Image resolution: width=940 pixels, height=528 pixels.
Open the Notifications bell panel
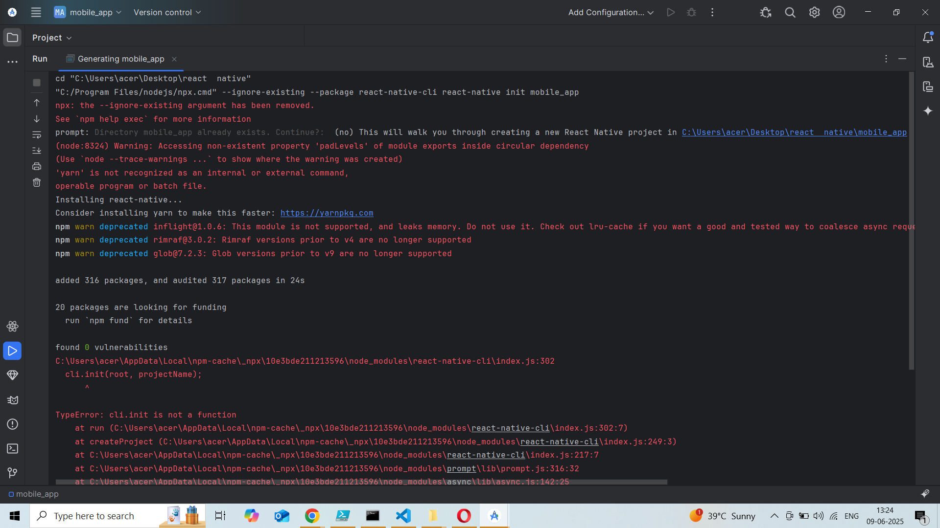coord(928,37)
